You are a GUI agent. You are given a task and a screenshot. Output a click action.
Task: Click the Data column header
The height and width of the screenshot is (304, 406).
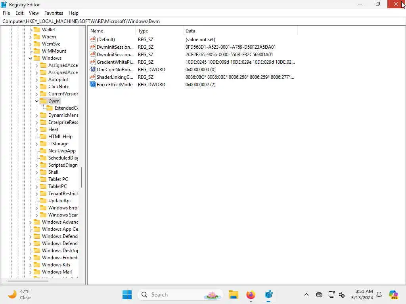point(240,31)
